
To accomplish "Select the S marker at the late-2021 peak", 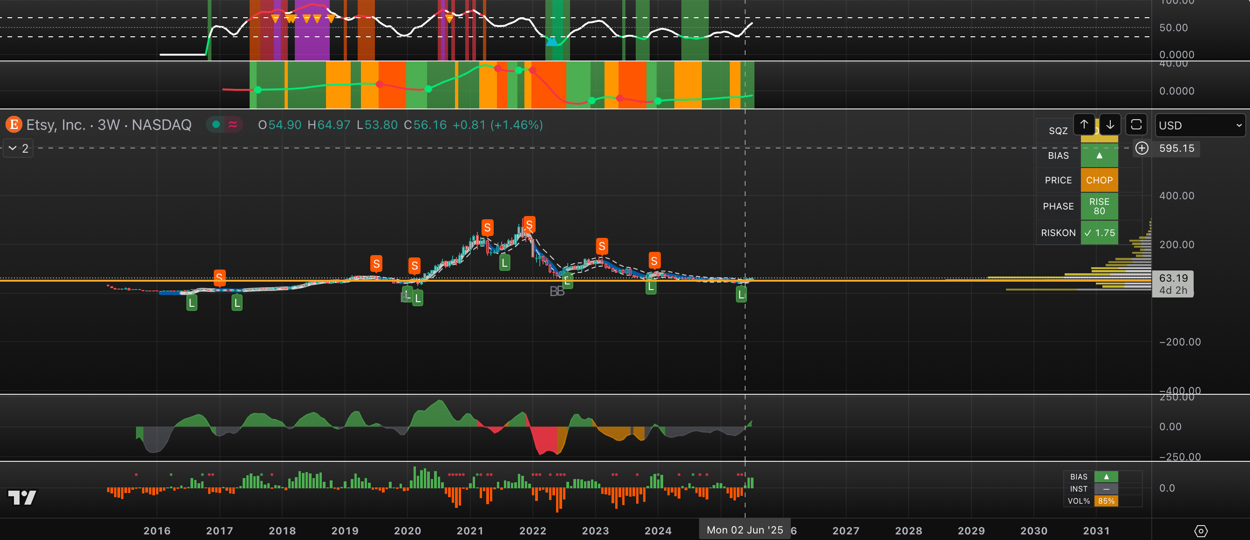I will pos(529,225).
